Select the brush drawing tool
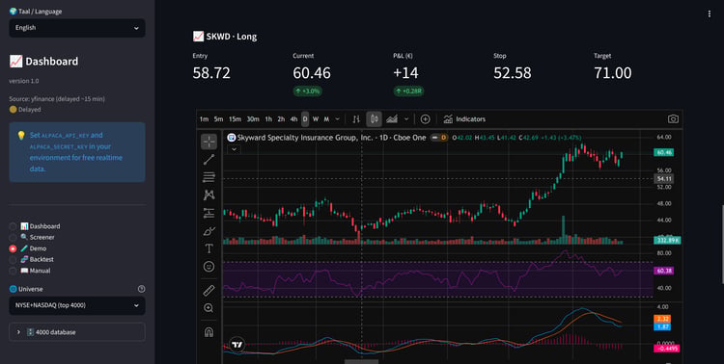The image size is (724, 364). click(209, 231)
